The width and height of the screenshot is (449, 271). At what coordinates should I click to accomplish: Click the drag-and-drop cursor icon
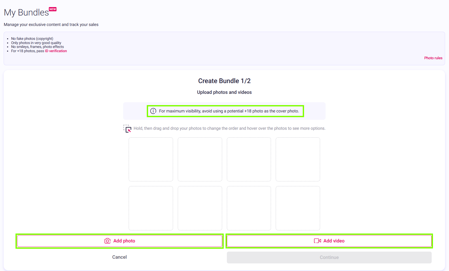(127, 128)
